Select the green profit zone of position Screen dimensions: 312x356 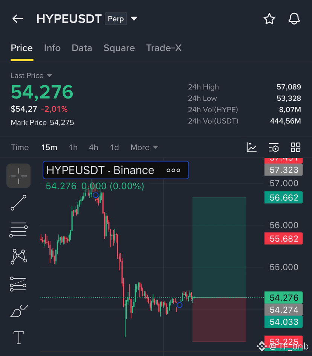tap(219, 247)
